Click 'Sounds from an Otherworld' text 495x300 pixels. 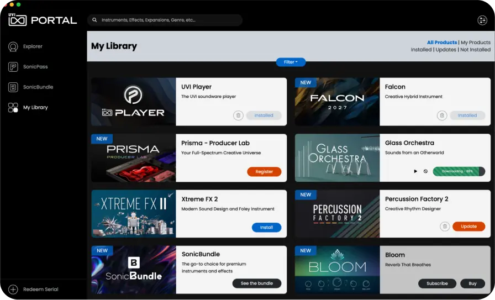[x=414, y=153]
